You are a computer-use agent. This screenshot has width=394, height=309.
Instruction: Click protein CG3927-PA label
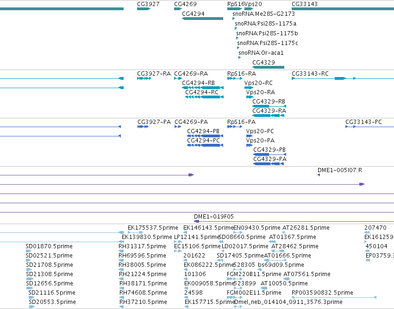154,122
